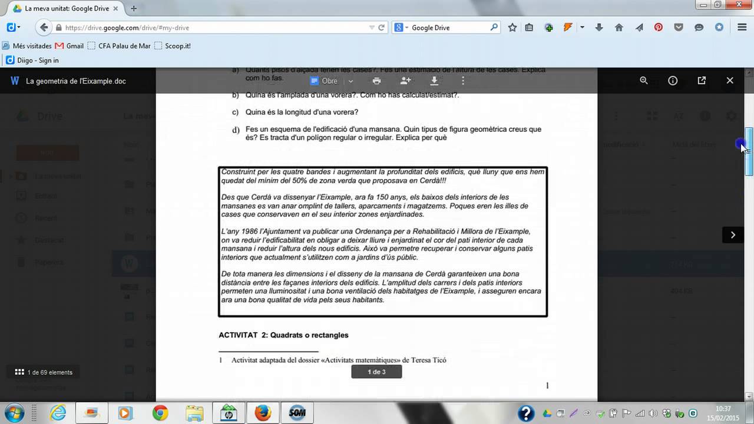
Task: Go back with browser back arrow
Action: (43, 28)
